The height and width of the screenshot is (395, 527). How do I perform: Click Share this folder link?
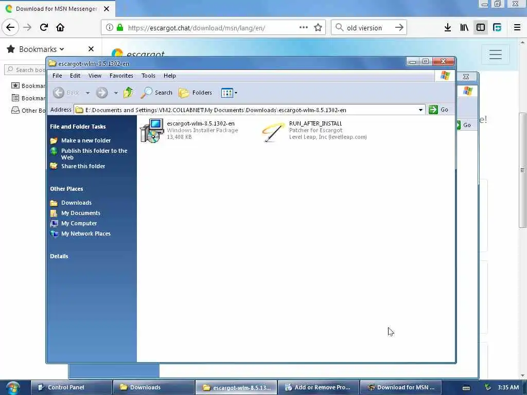(x=83, y=166)
